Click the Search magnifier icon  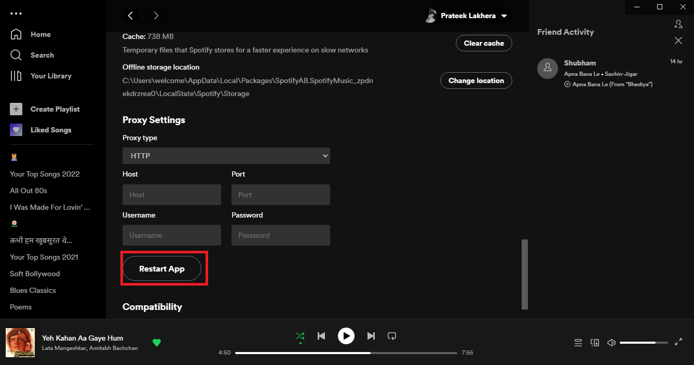16,55
